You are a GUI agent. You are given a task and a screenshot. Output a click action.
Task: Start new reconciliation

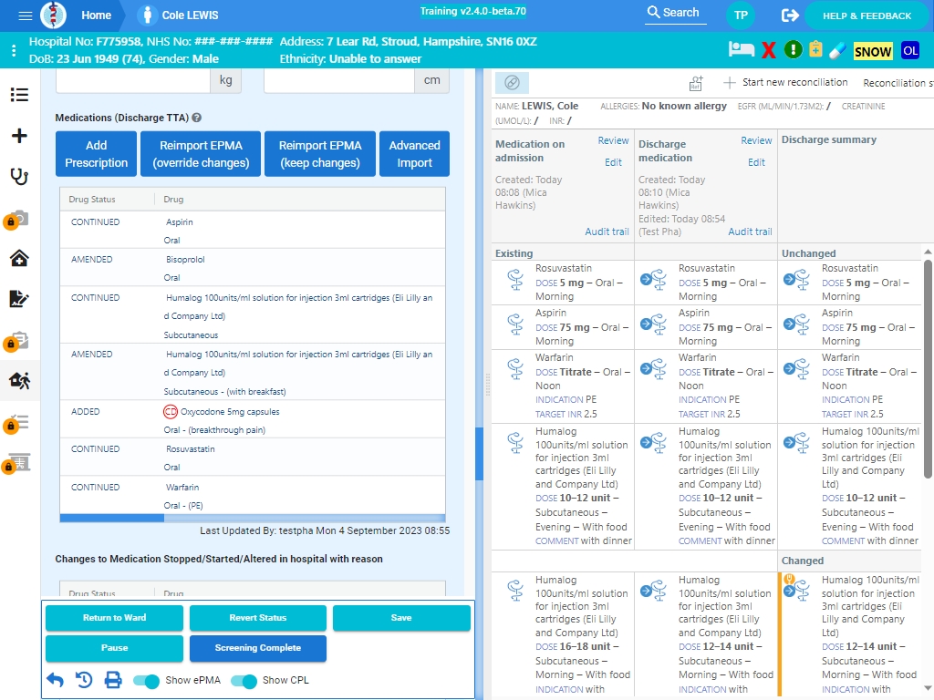click(x=785, y=83)
